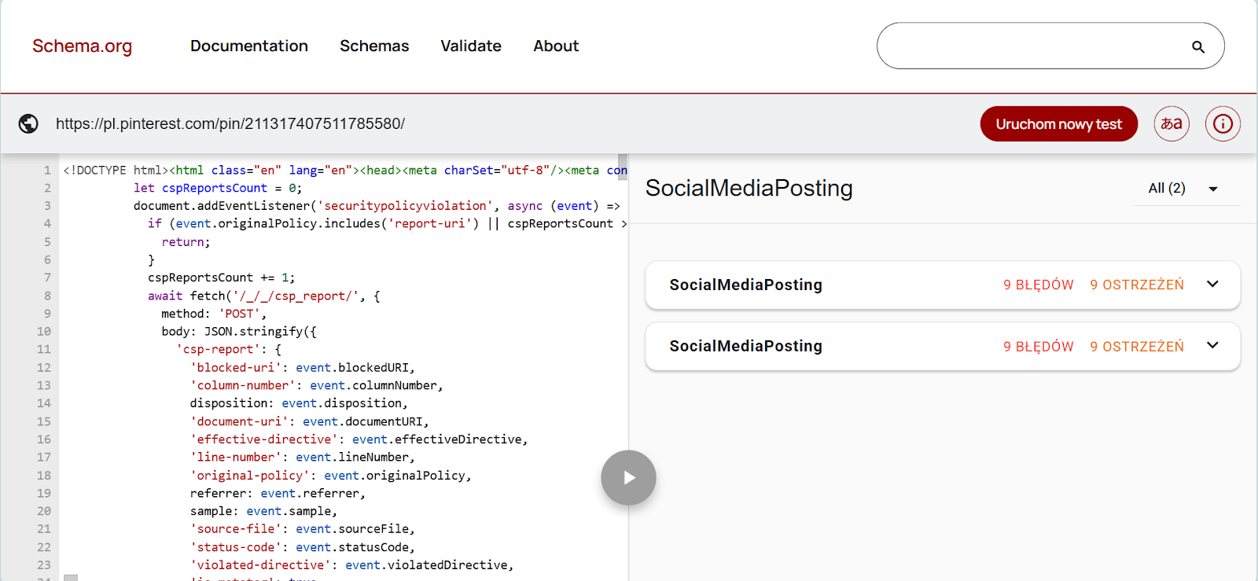The image size is (1258, 581).
Task: Click the 'disposition: event.disposition' line
Action: click(299, 403)
